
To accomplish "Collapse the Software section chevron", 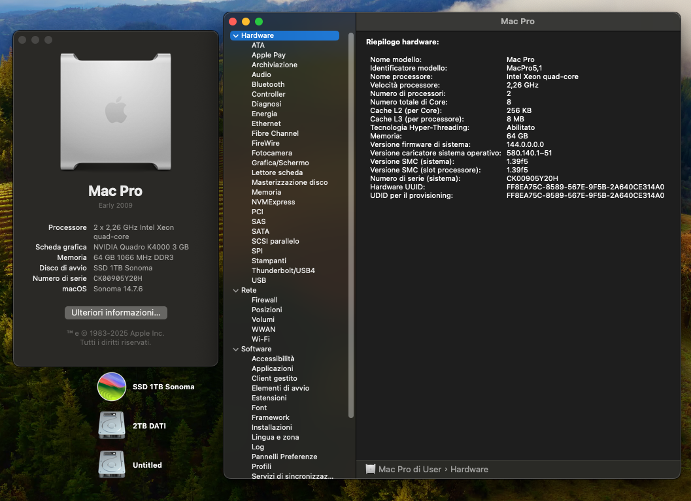I will 236,349.
